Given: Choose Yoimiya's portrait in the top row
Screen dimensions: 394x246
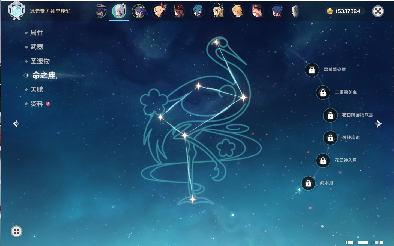Looking at the screenshot, I should click(159, 11).
